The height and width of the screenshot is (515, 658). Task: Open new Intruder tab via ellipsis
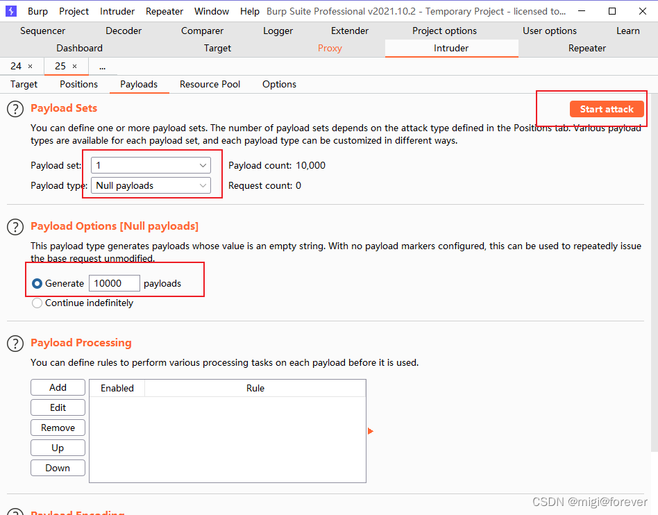[102, 66]
